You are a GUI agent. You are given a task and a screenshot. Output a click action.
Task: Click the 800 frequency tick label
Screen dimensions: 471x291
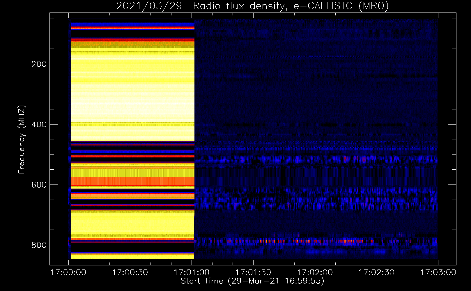coord(39,245)
